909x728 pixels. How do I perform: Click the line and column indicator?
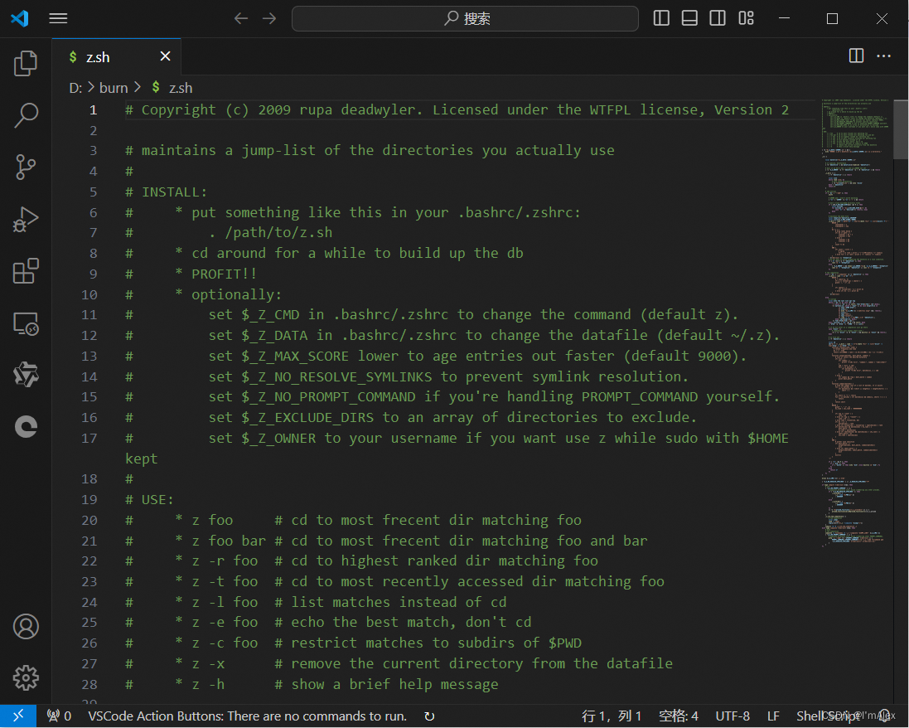611,716
